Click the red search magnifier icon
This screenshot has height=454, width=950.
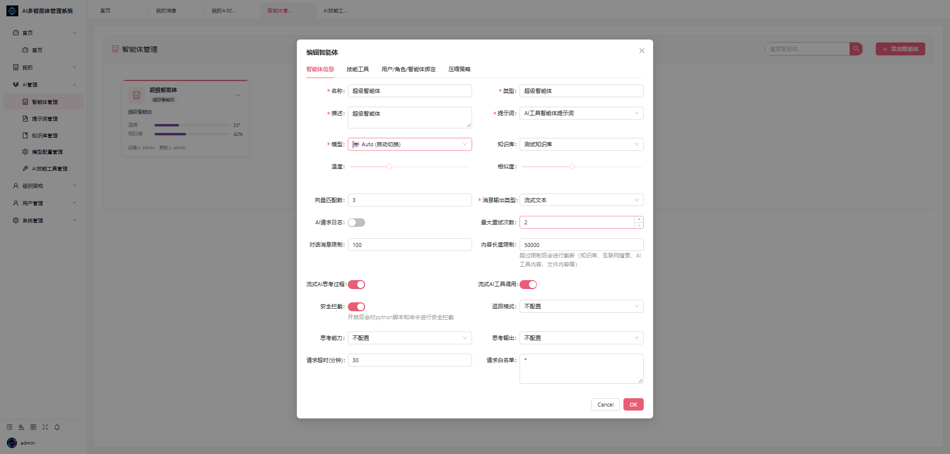(x=856, y=49)
